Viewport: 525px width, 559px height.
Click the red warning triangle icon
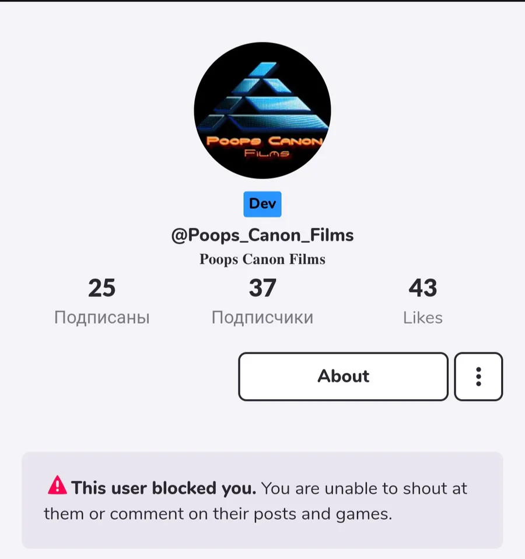57,485
